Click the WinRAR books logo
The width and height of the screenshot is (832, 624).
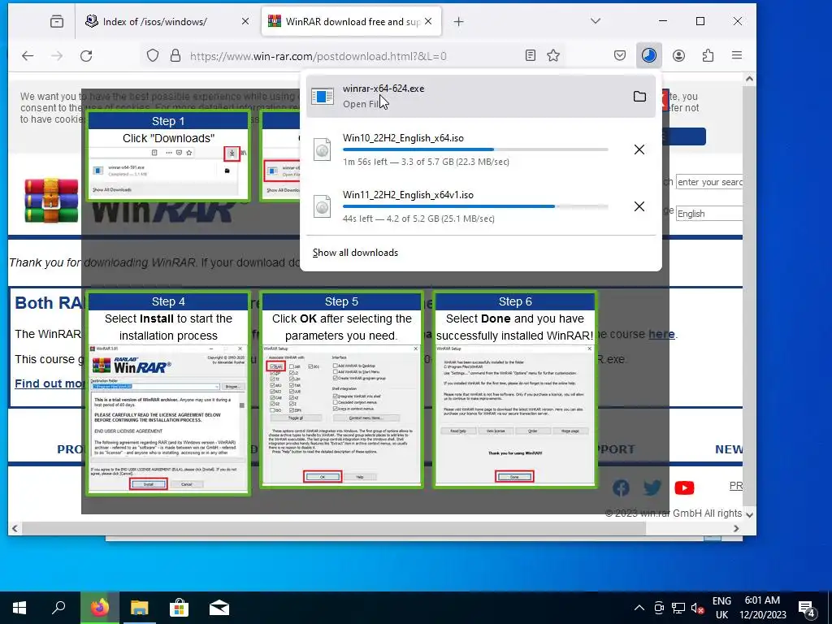coord(51,201)
